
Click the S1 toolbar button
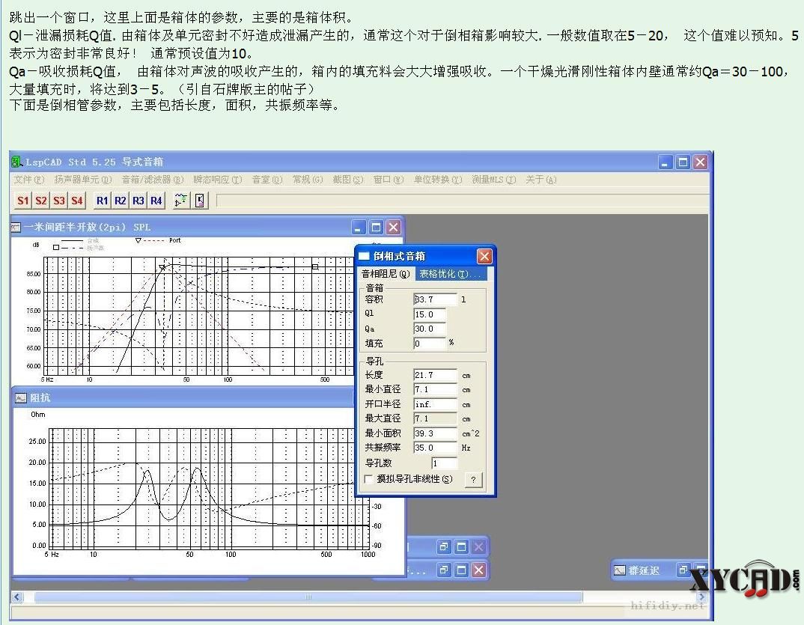click(x=23, y=201)
